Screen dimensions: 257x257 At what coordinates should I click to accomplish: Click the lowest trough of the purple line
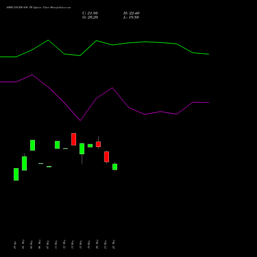pos(80,120)
